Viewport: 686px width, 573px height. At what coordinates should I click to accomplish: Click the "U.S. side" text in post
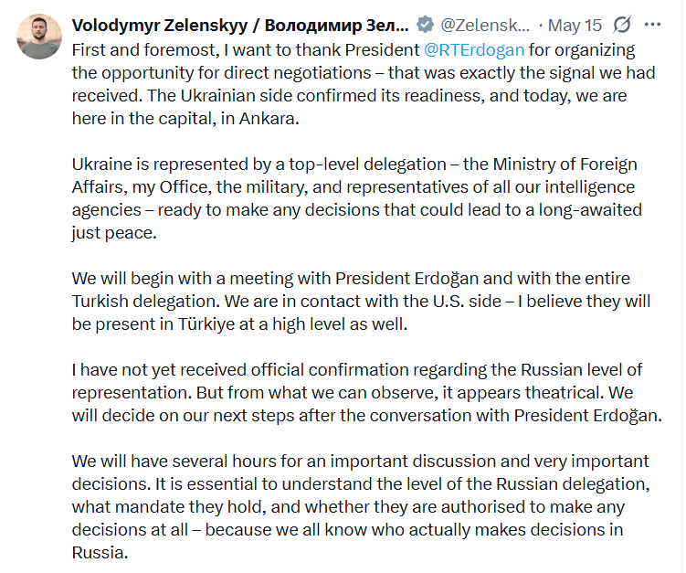point(467,302)
